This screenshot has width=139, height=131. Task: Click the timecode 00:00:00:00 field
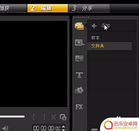(x=47, y=128)
